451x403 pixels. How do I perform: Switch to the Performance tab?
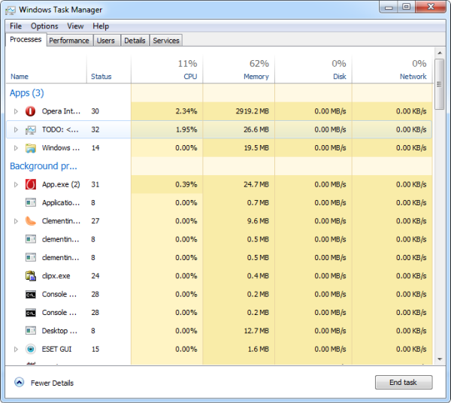click(69, 41)
